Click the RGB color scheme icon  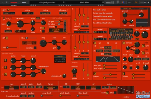(x=123, y=2)
